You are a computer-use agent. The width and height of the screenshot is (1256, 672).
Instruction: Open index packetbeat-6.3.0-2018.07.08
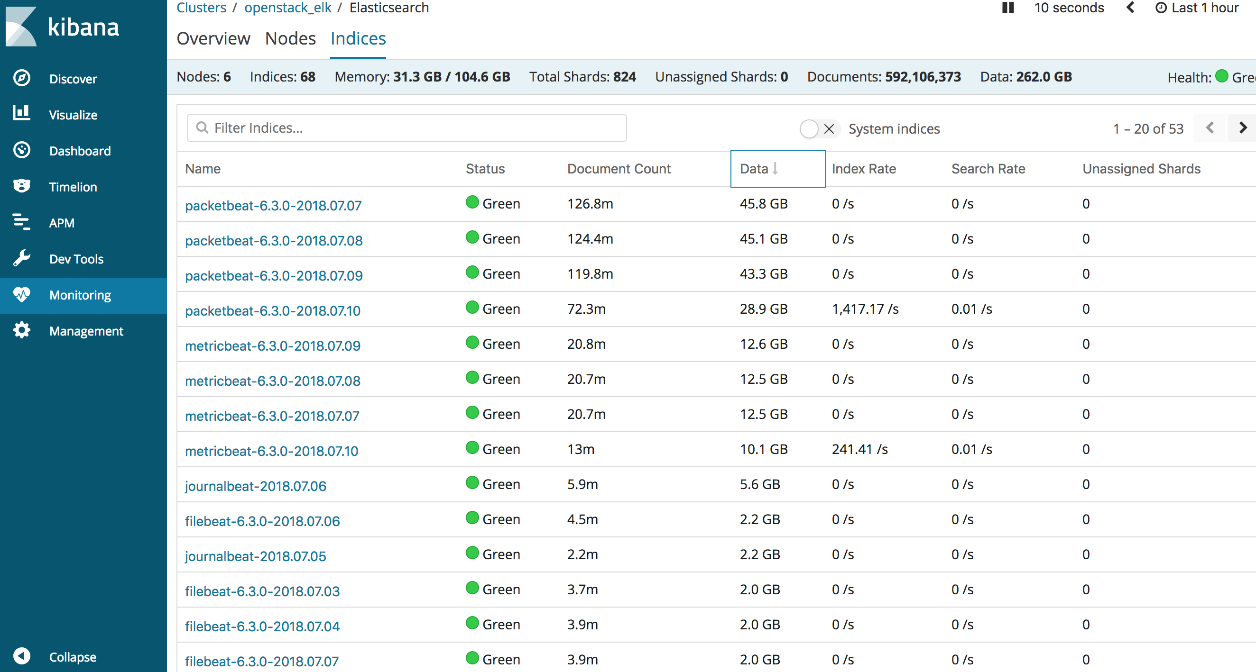[274, 240]
